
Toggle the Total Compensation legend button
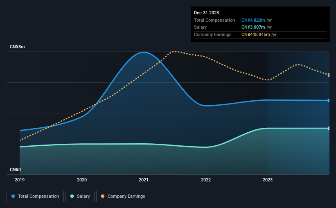pos(35,197)
